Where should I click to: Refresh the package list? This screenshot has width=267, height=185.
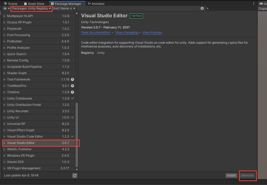75,176
